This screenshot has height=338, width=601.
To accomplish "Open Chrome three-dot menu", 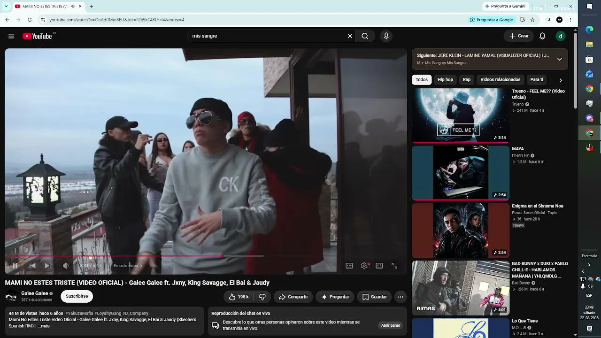I will click(570, 20).
